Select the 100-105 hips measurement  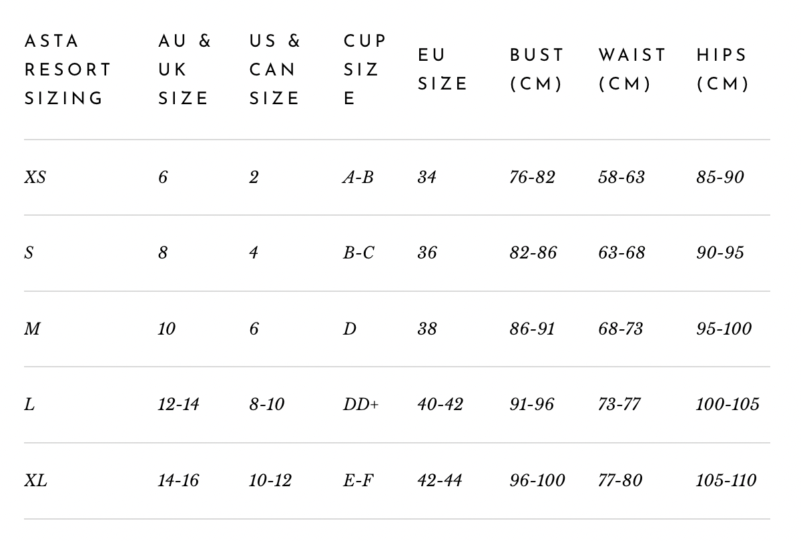coord(727,405)
